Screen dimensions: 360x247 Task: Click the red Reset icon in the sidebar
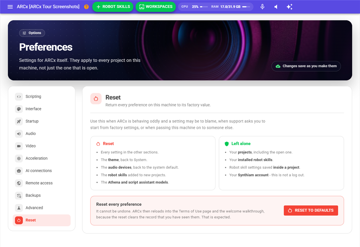pyautogui.click(x=19, y=220)
